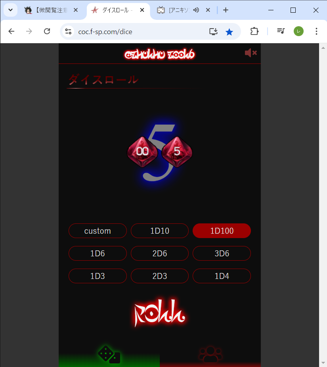The height and width of the screenshot is (367, 327).
Task: Toggle the muted sound speaker icon
Action: 251,53
